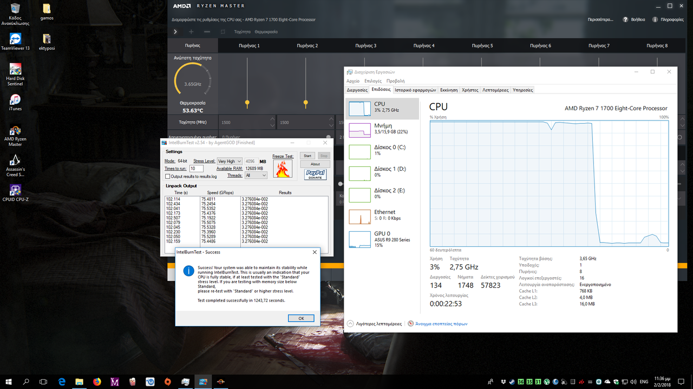693x389 pixels.
Task: Toggle 'Output results to results.log' checkbox
Action: [x=167, y=176]
